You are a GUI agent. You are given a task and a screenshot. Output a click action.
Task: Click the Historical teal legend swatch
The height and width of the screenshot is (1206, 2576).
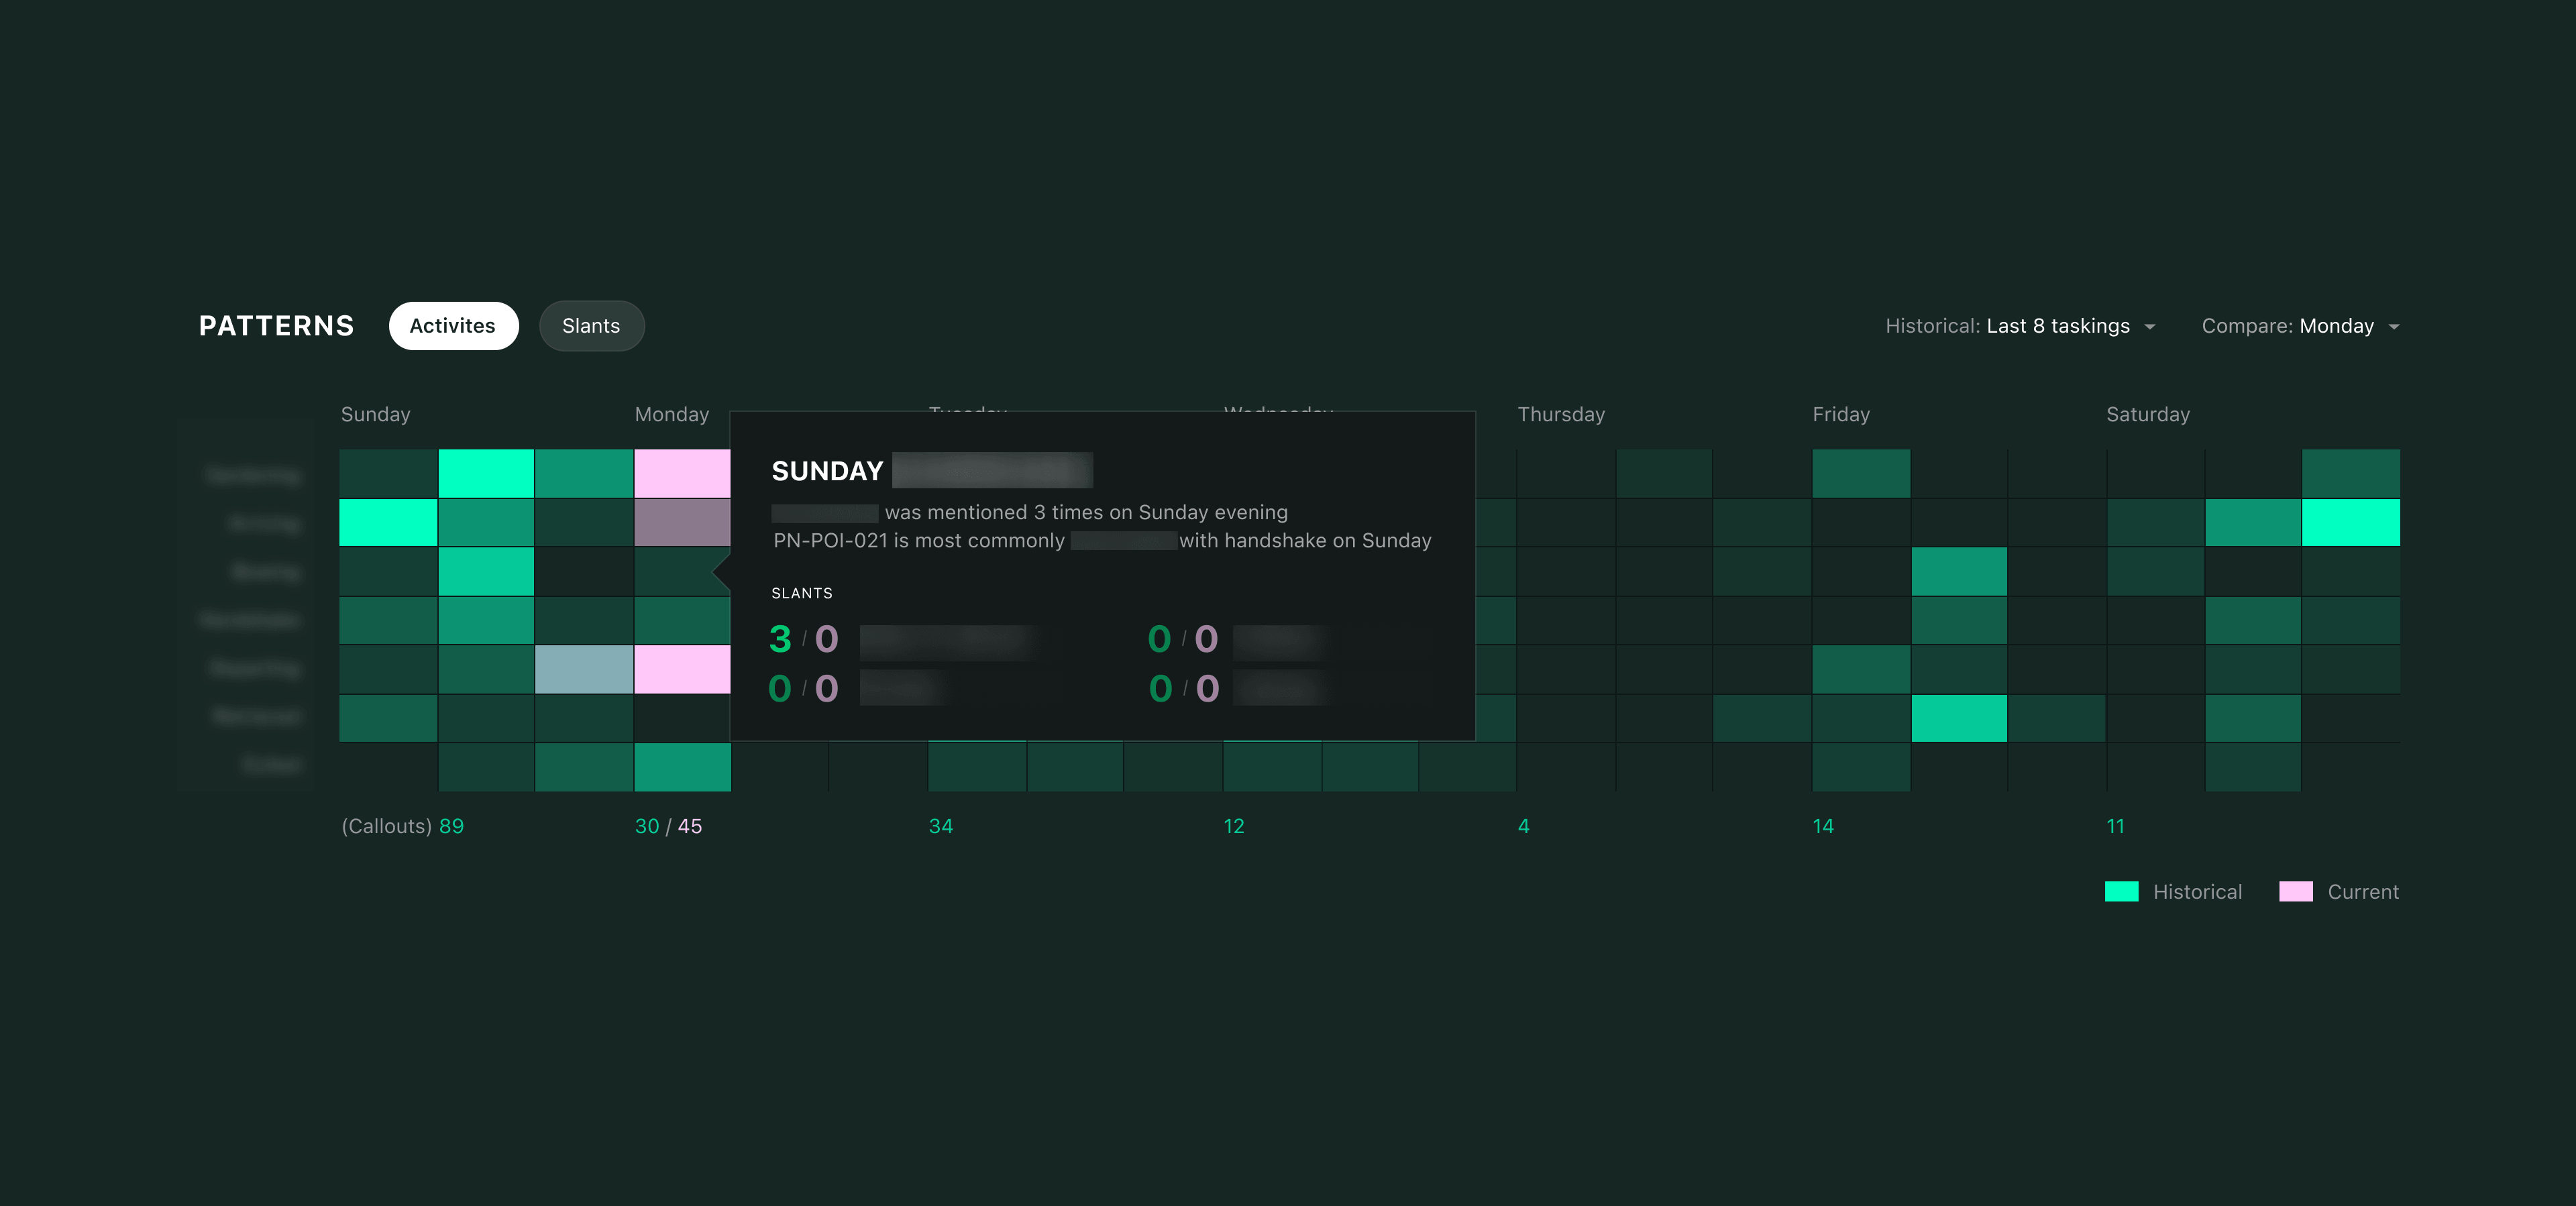[x=2121, y=892]
